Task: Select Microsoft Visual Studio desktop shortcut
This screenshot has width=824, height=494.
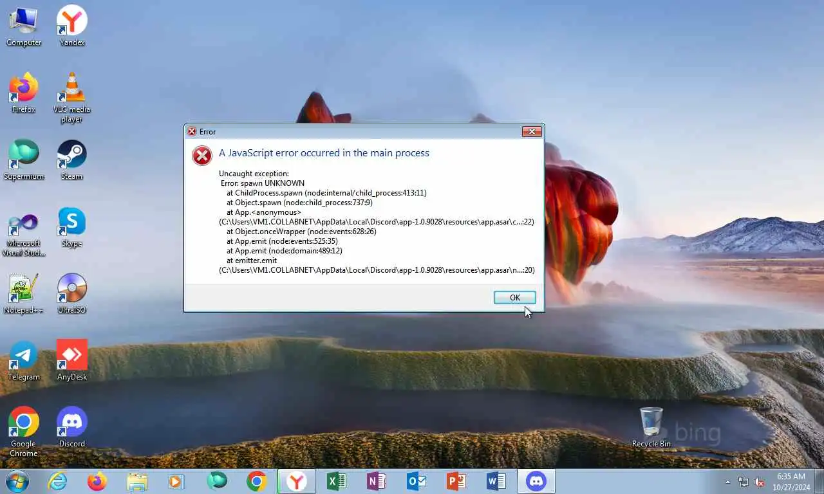Action: coord(24,231)
